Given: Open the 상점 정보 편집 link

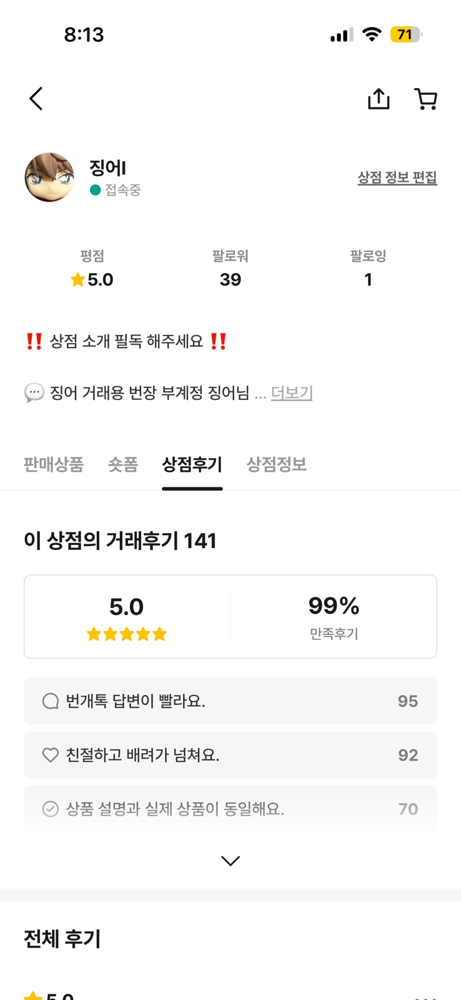Looking at the screenshot, I should click(x=397, y=177).
